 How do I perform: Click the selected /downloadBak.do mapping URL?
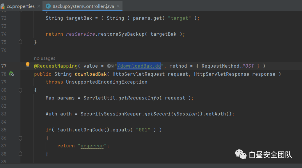(x=139, y=66)
